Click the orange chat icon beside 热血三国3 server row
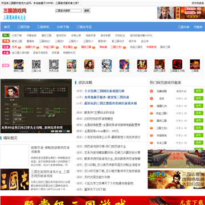 (151, 113)
